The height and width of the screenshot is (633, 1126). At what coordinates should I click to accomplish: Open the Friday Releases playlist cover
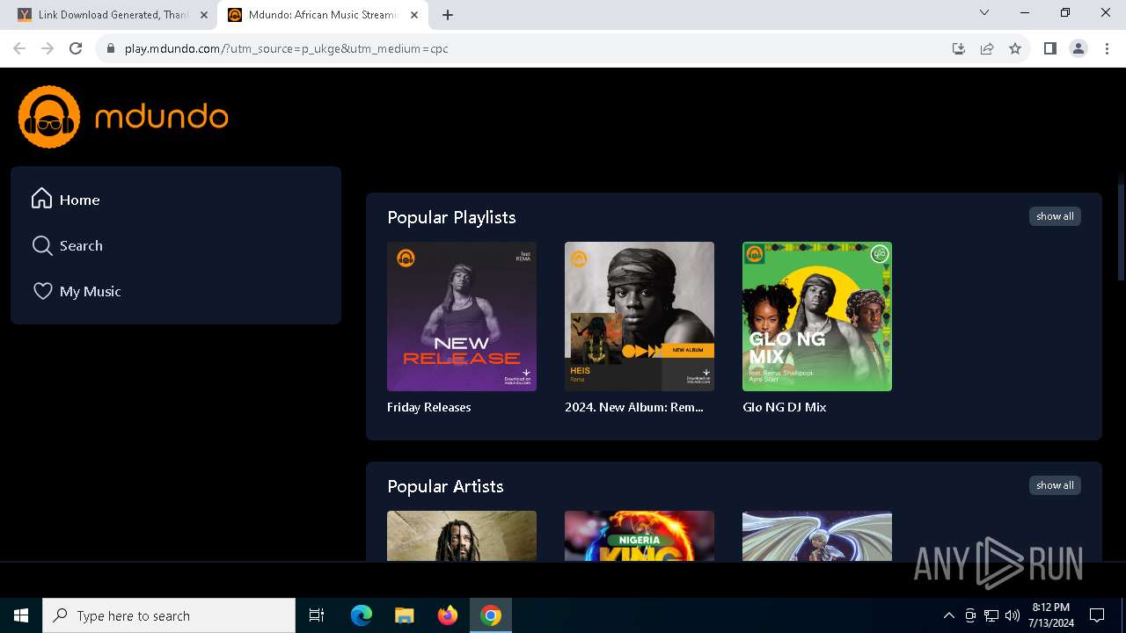[462, 316]
